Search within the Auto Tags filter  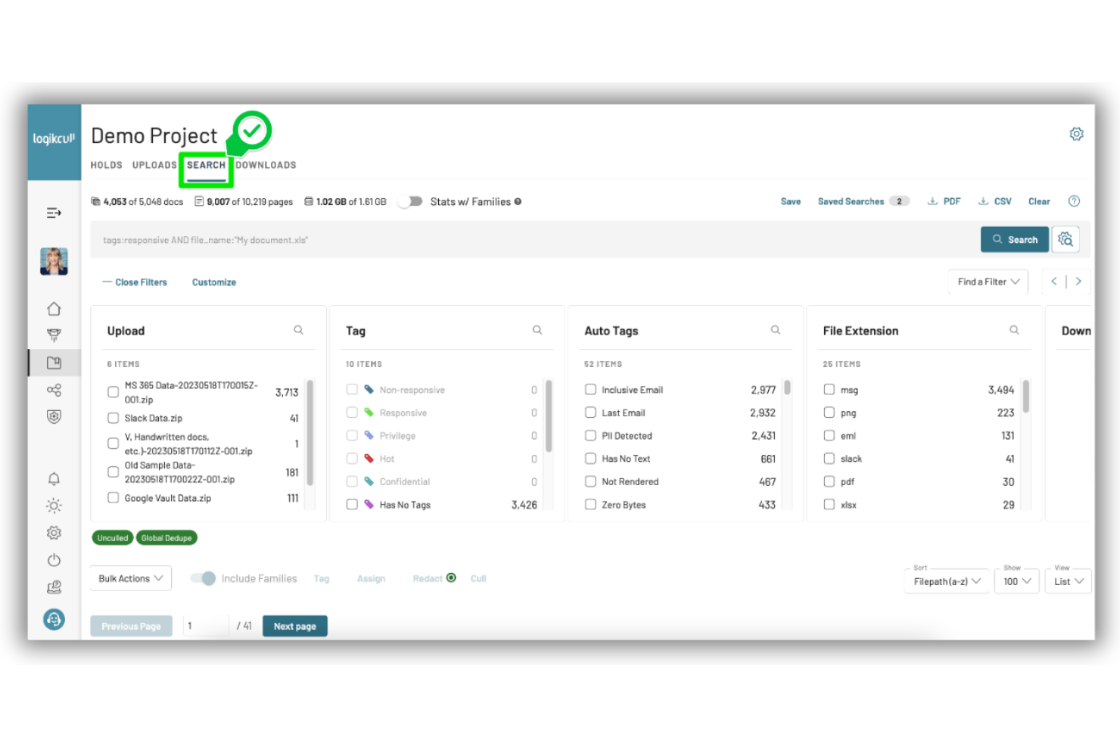pos(776,330)
